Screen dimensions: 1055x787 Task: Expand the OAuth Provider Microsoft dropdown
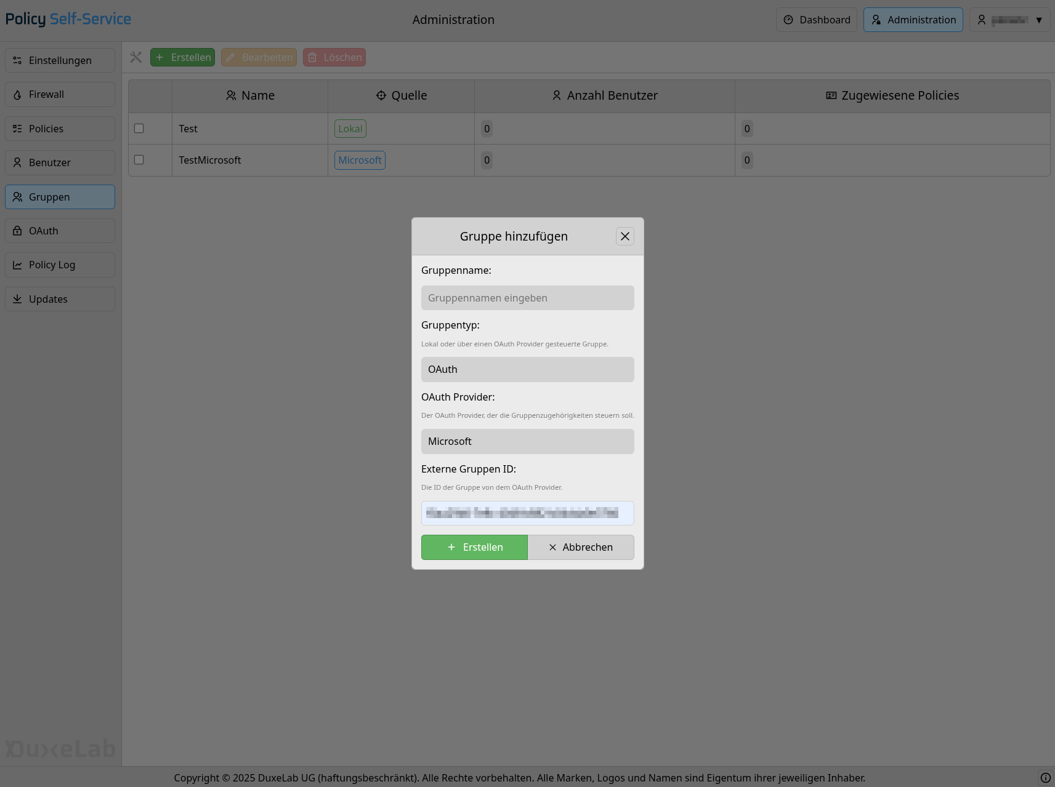[x=527, y=442]
